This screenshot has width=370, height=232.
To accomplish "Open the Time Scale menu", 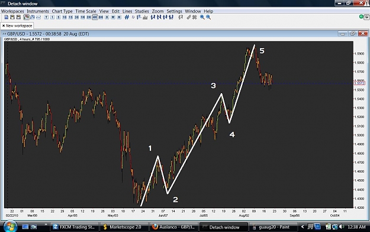I will click(x=86, y=11).
